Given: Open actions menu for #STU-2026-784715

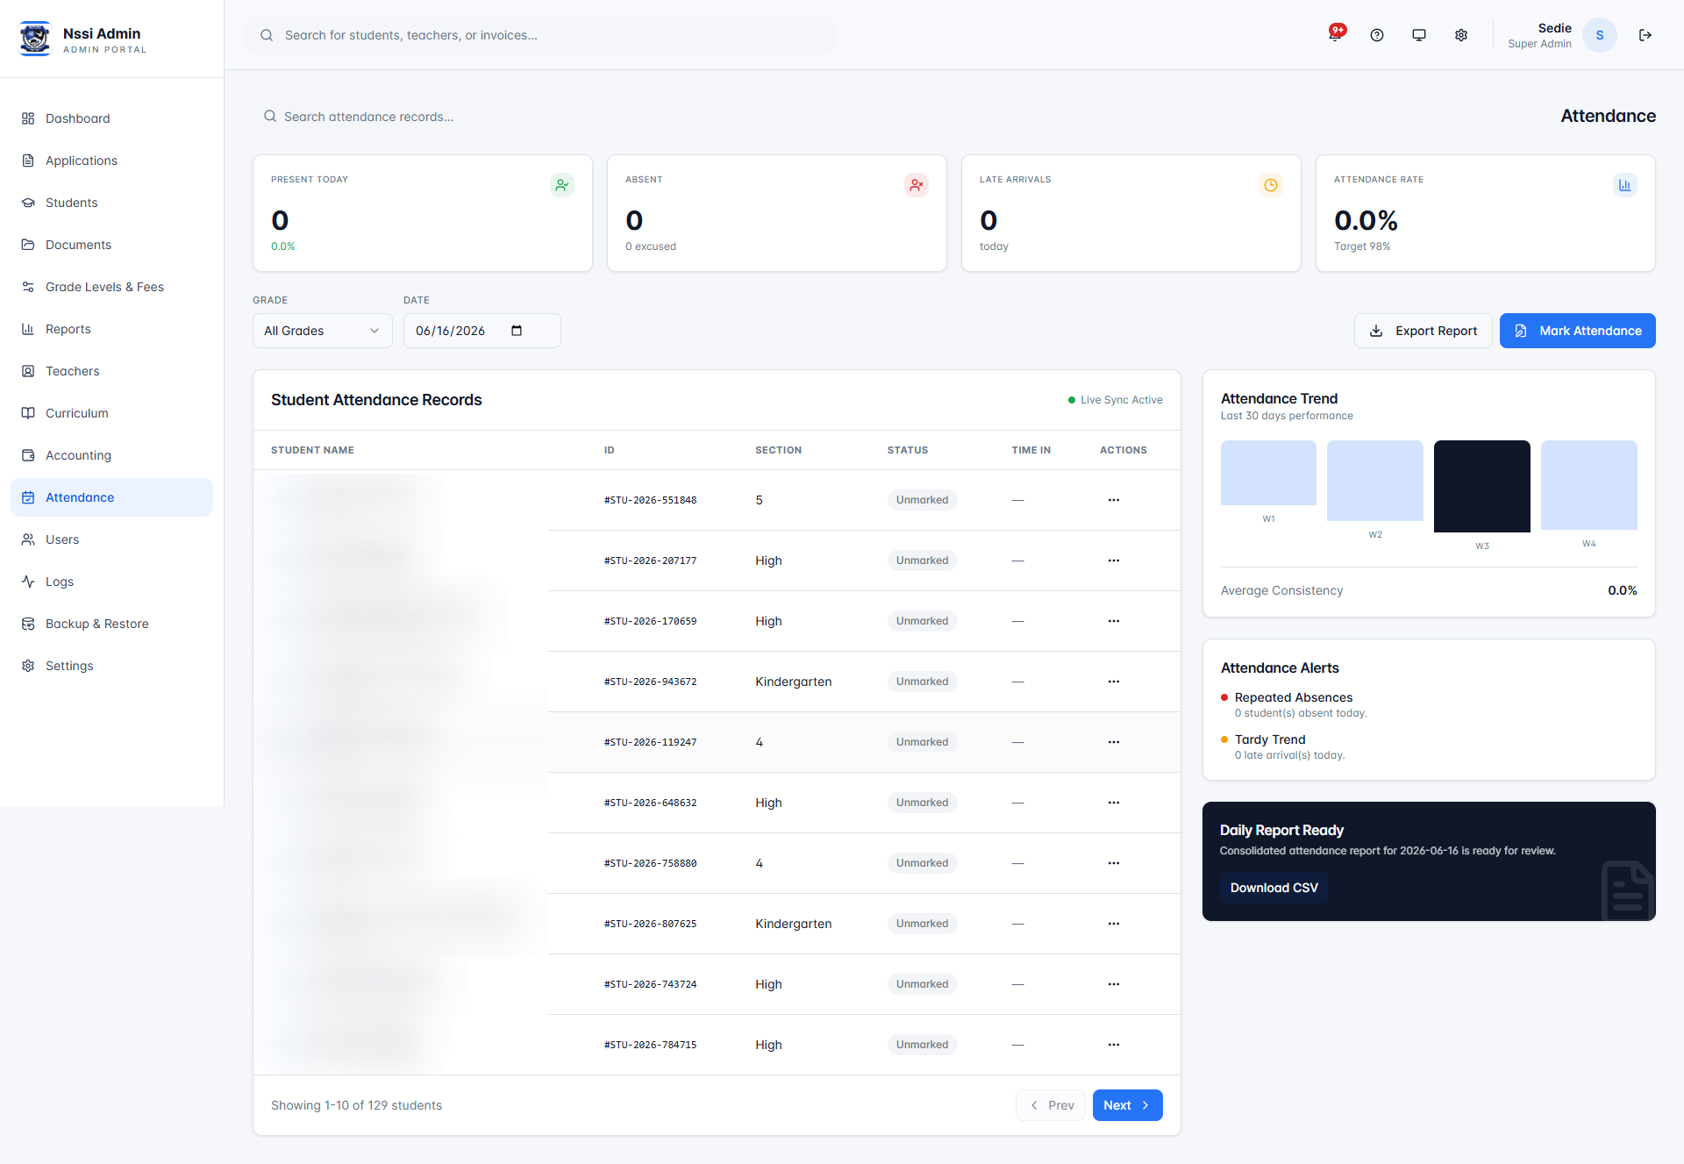Looking at the screenshot, I should [x=1114, y=1045].
